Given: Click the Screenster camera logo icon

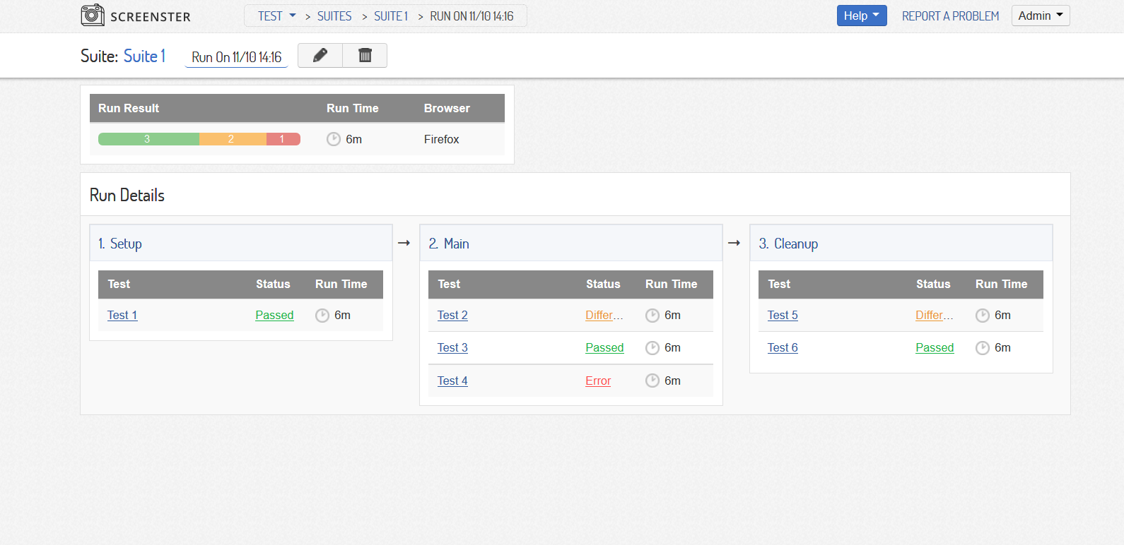Looking at the screenshot, I should (x=93, y=15).
